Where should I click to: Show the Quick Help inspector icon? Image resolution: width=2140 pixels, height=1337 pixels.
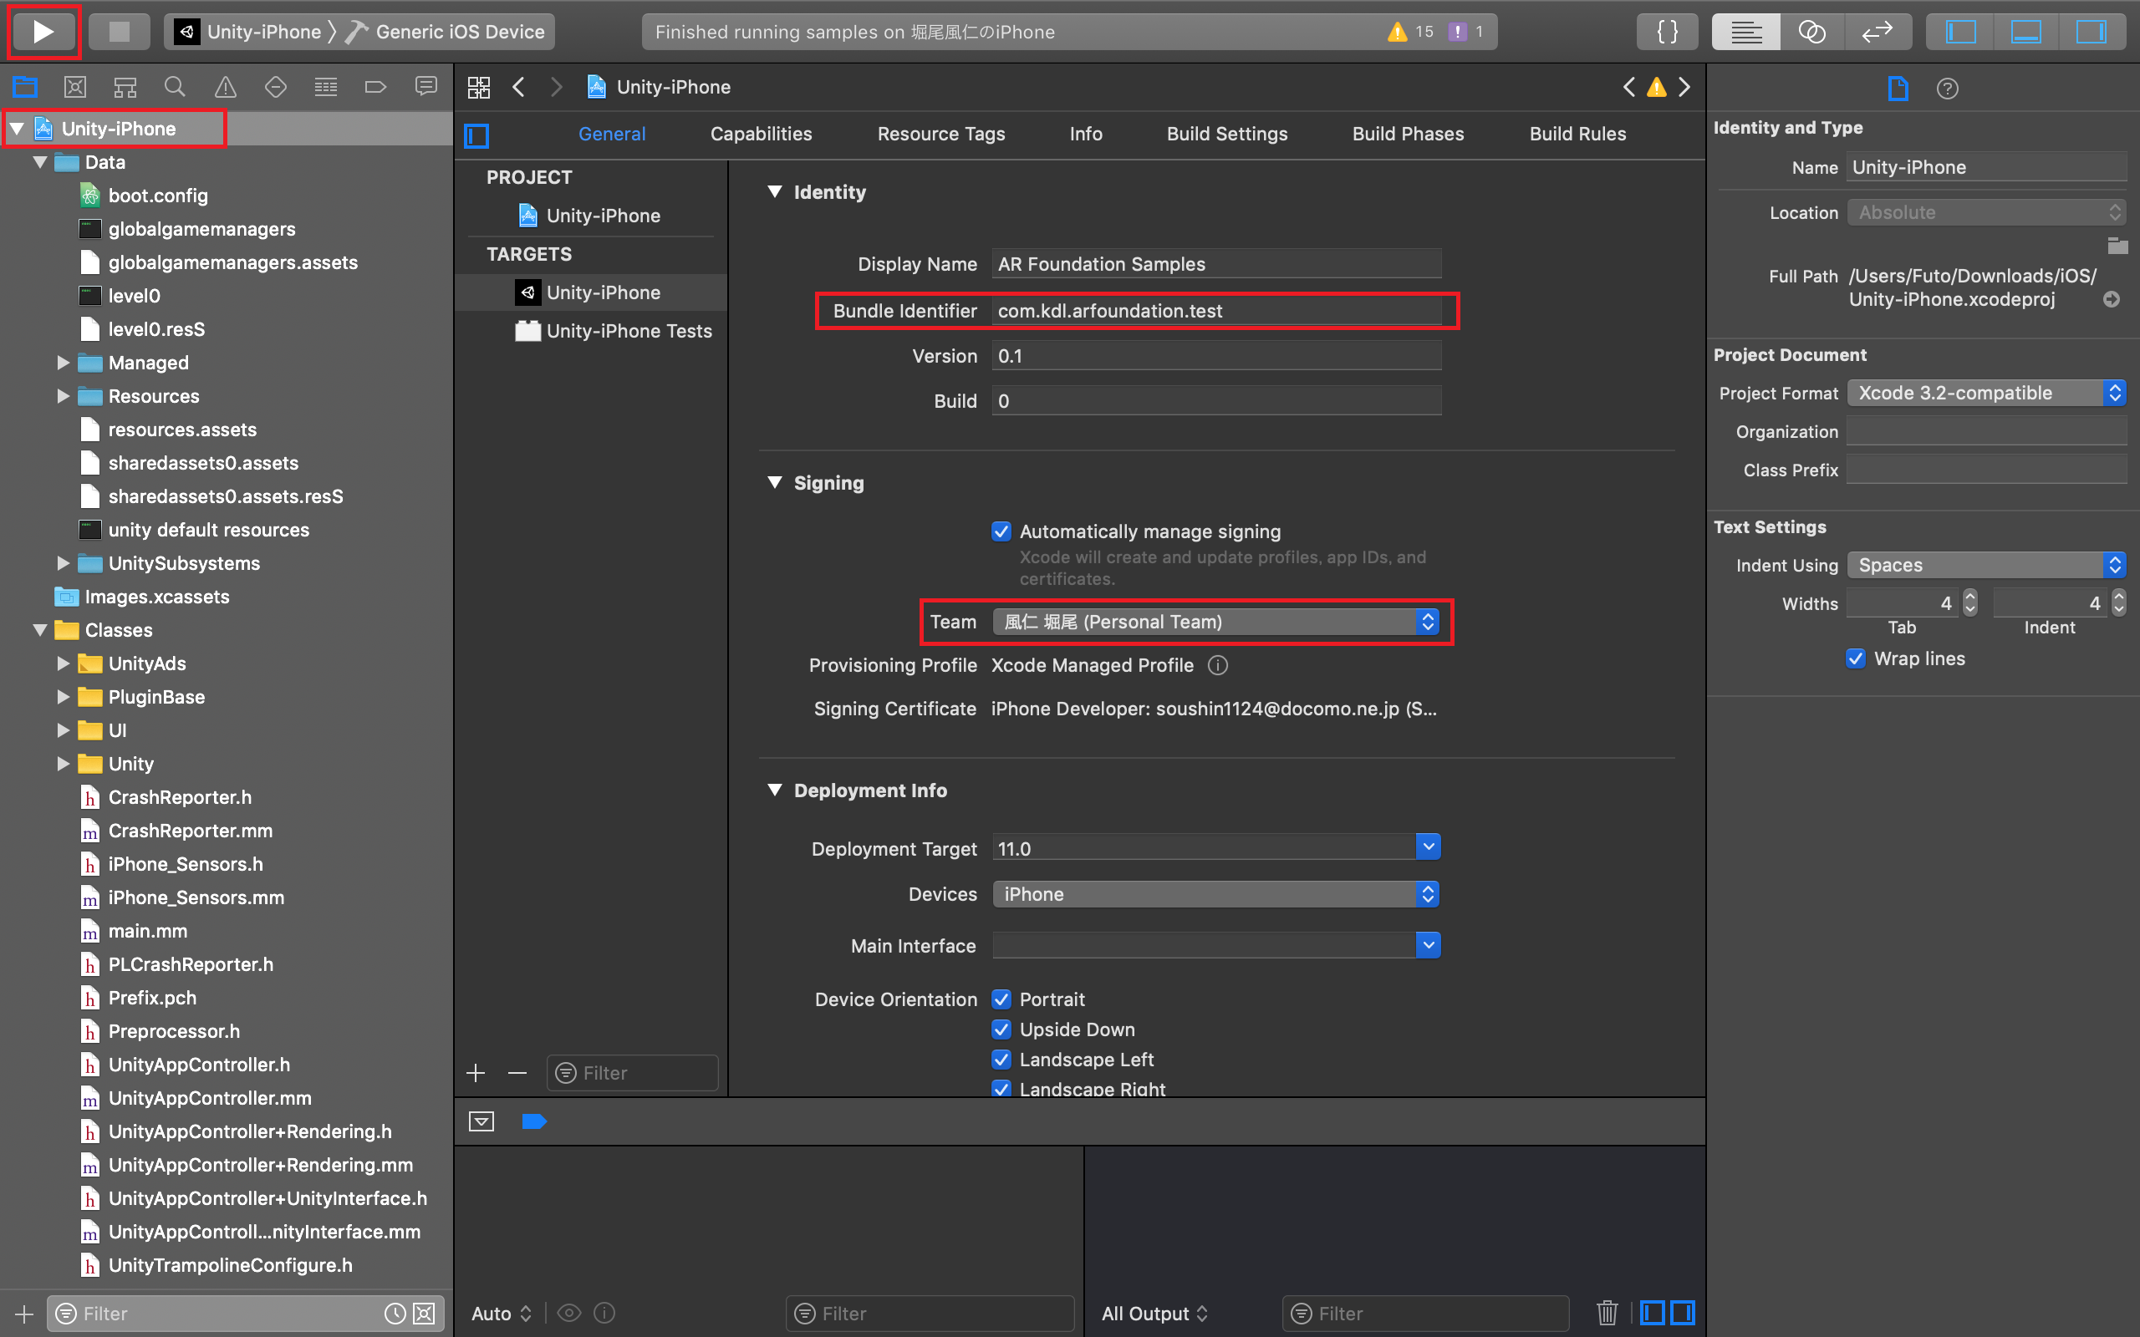1947,89
